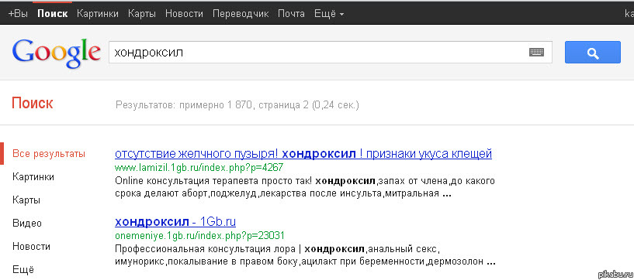Click the Google logo
This screenshot has width=634, height=280.
[56, 53]
